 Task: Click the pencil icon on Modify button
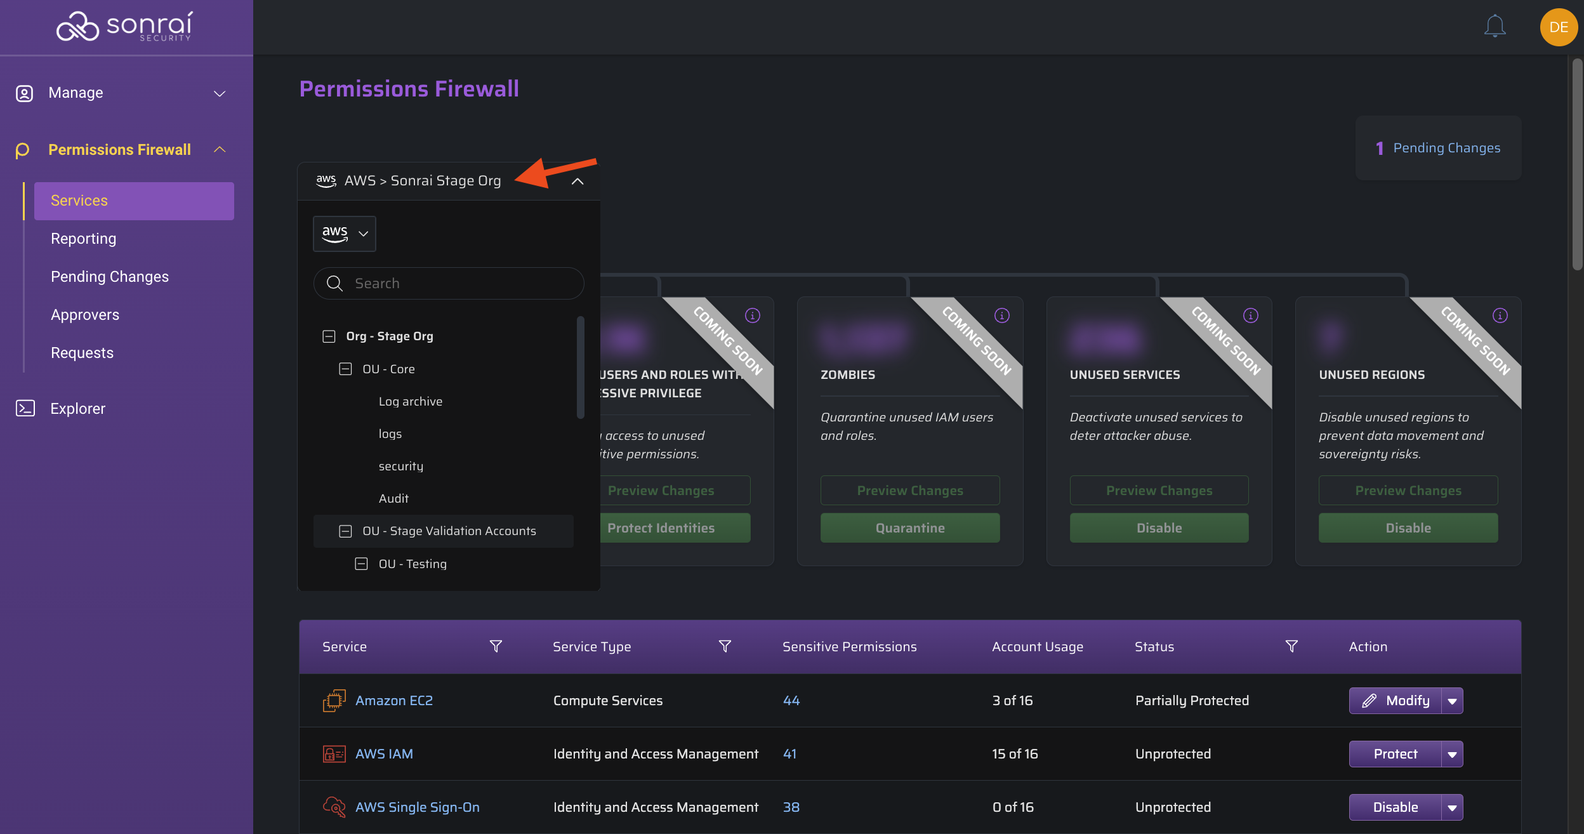point(1369,700)
